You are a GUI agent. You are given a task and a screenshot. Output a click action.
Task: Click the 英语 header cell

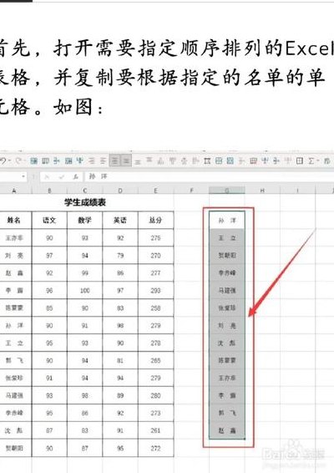(120, 221)
